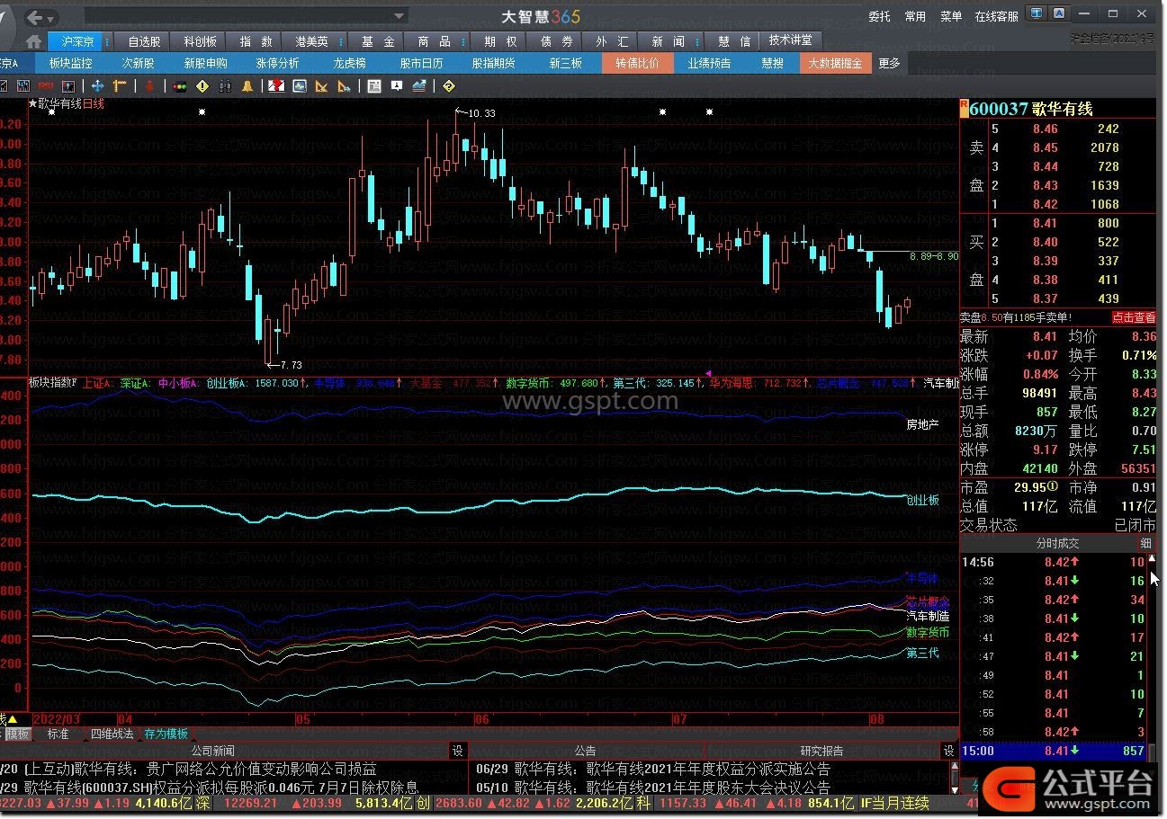The width and height of the screenshot is (1167, 819).
Task: Open the 涨停分析 page
Action: click(x=277, y=64)
